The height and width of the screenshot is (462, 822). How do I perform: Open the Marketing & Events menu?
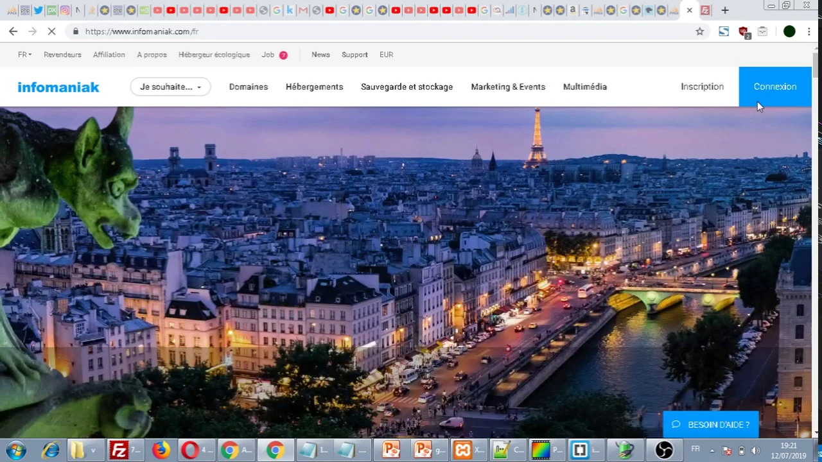(x=508, y=87)
